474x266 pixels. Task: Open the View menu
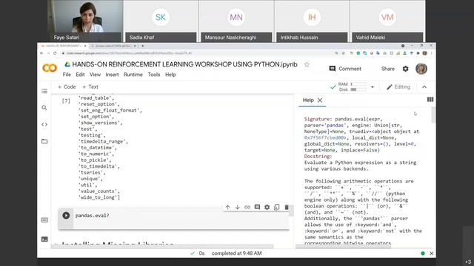pyautogui.click(x=95, y=75)
